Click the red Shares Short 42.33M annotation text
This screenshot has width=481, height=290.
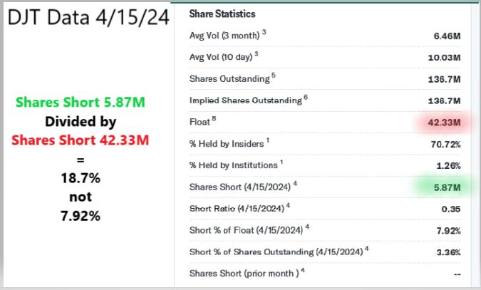pyautogui.click(x=88, y=139)
